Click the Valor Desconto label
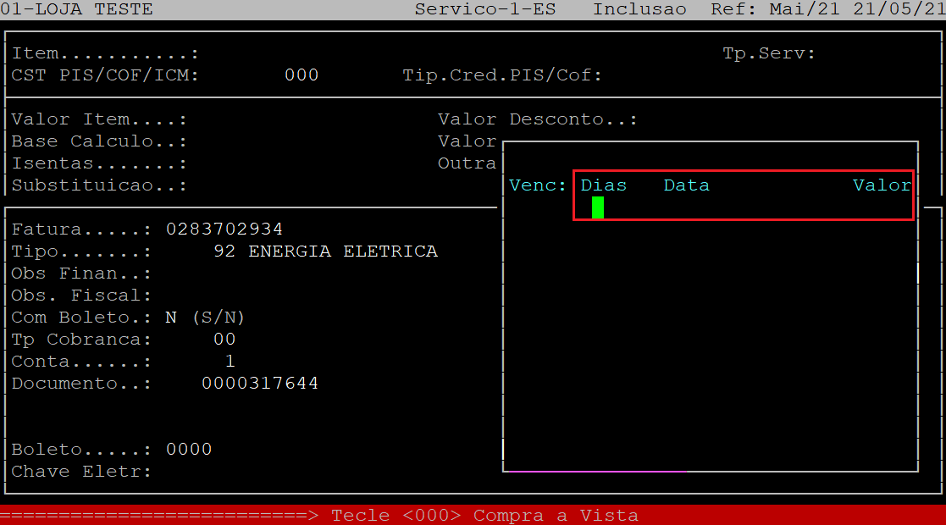Viewport: 946px width, 525px height. (537, 119)
